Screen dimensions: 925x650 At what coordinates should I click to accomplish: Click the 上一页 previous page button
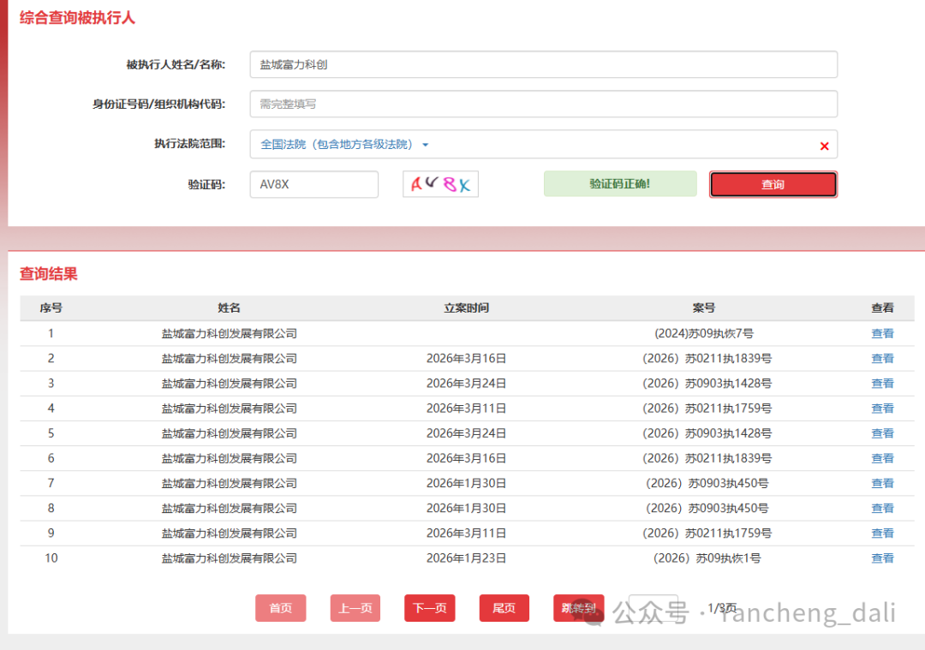(x=355, y=608)
